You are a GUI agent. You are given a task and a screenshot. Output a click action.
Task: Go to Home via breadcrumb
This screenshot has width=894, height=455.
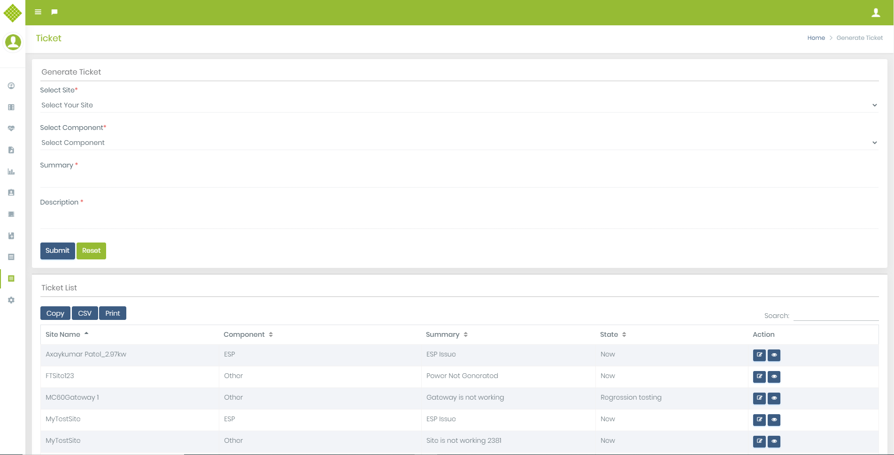816,38
